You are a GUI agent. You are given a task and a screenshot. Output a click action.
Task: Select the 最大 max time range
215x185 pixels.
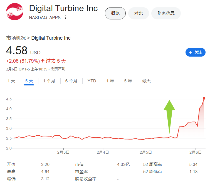pos(146,81)
